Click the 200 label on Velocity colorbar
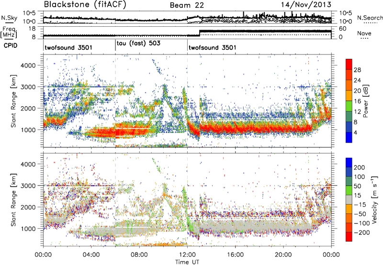 click(360, 167)
